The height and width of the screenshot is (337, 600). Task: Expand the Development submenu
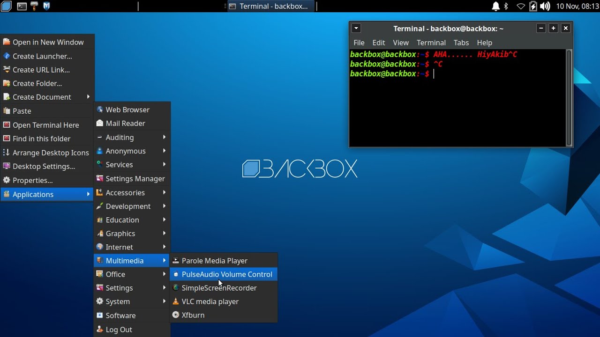(132, 206)
